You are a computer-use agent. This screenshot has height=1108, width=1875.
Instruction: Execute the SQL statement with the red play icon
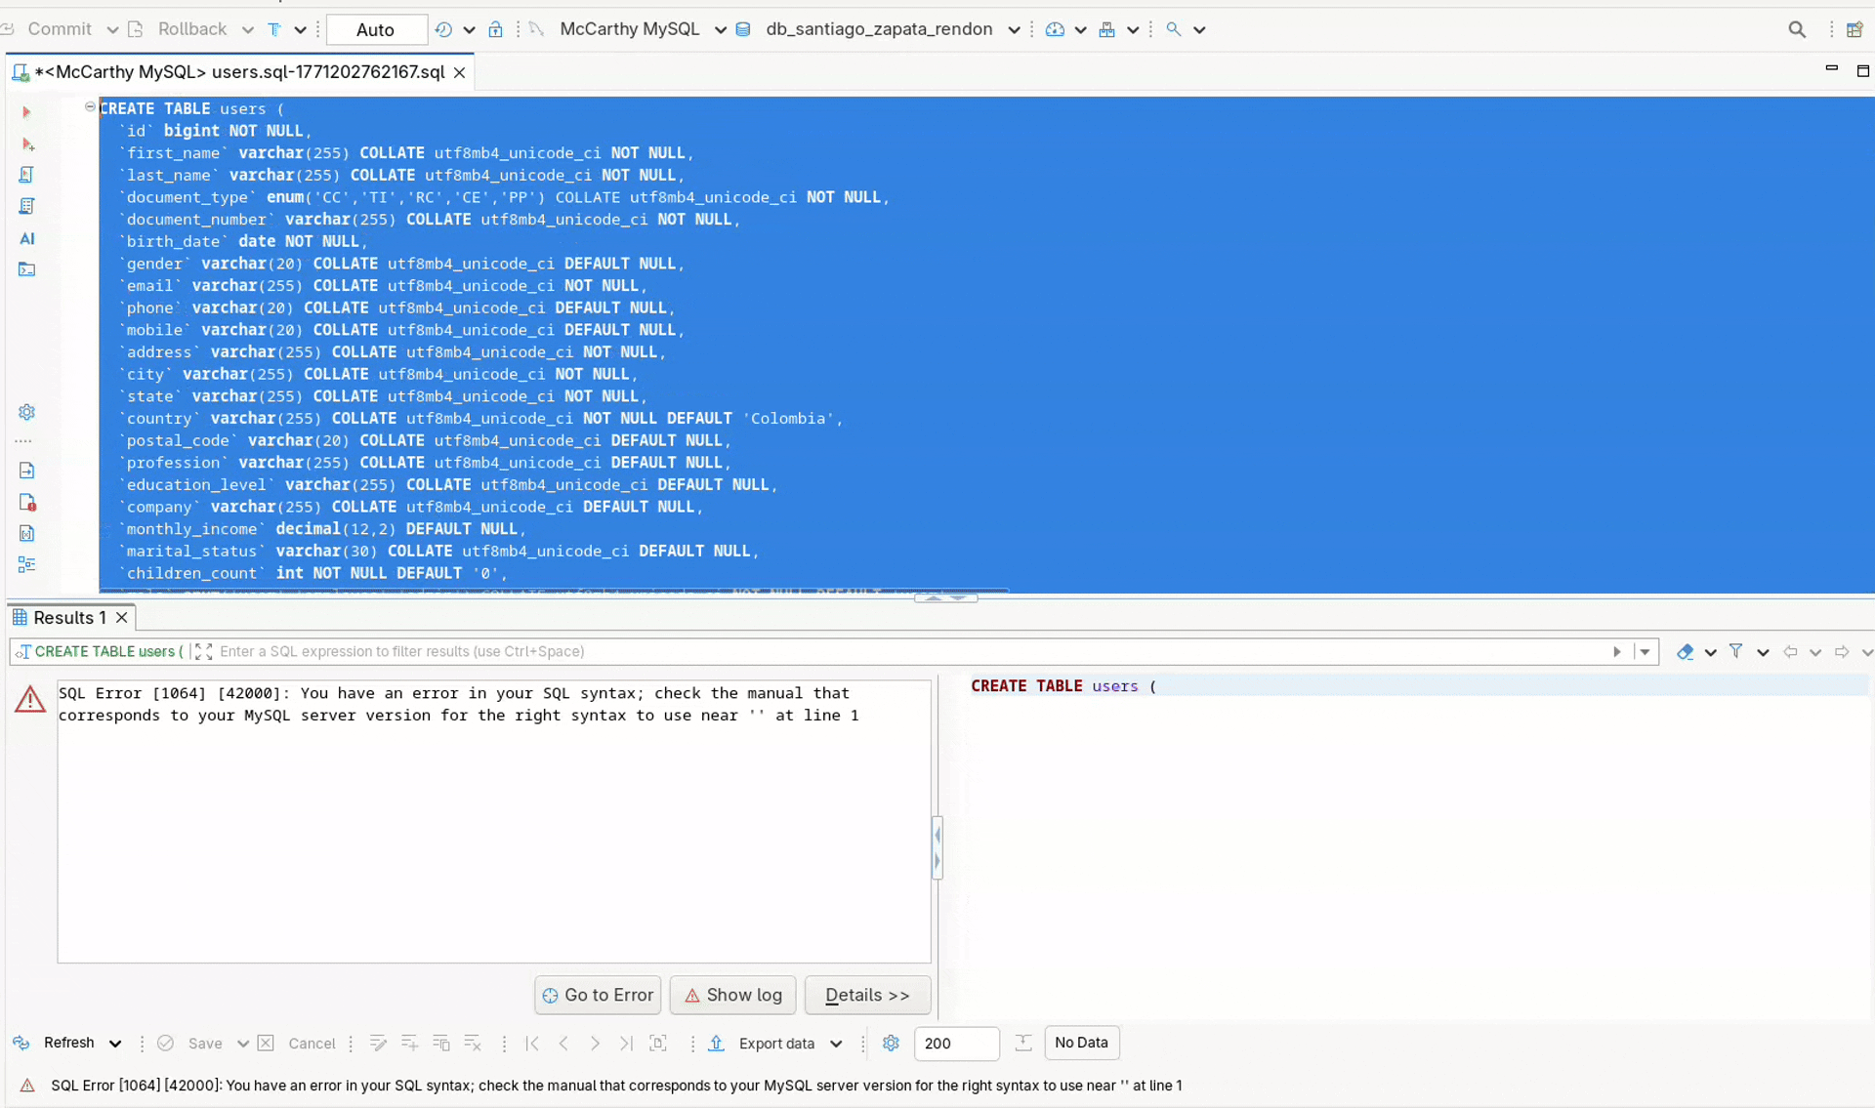(26, 112)
